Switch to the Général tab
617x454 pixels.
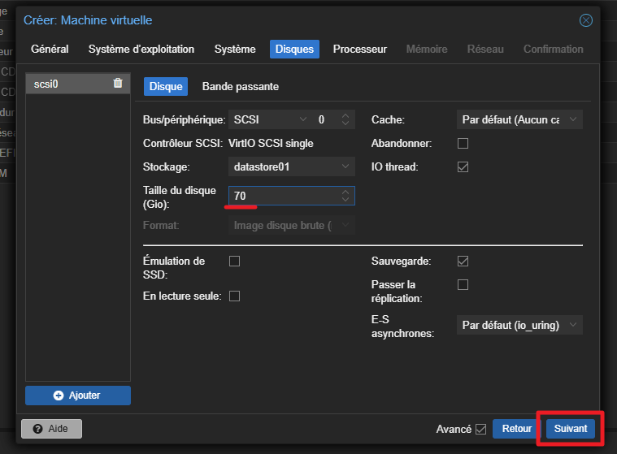point(50,49)
